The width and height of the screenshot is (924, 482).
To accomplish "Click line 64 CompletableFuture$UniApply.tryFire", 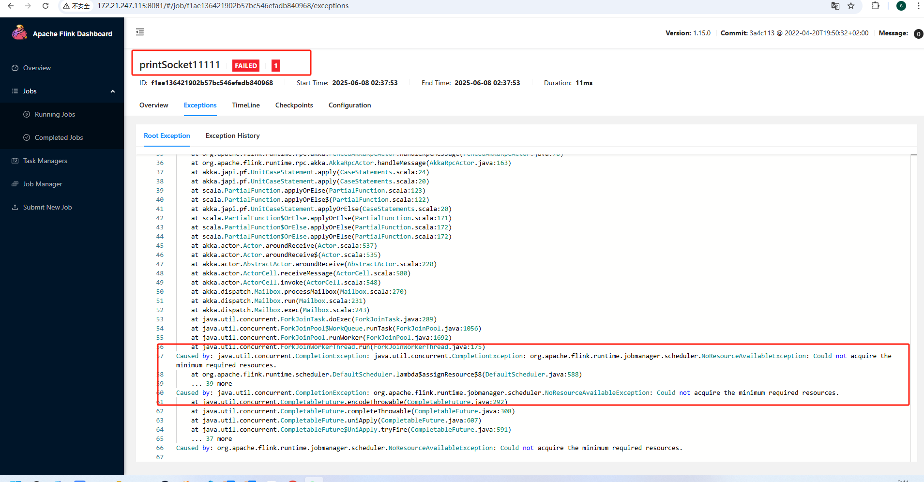I will point(351,429).
